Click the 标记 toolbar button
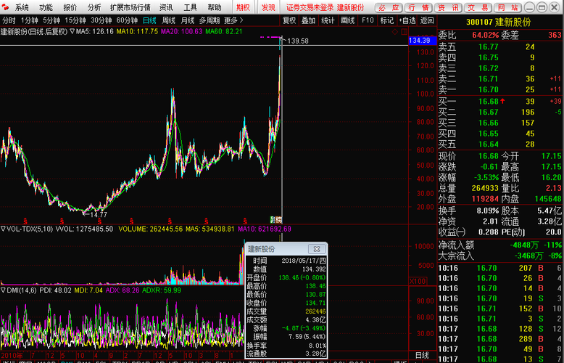The image size is (564, 363). [387, 20]
